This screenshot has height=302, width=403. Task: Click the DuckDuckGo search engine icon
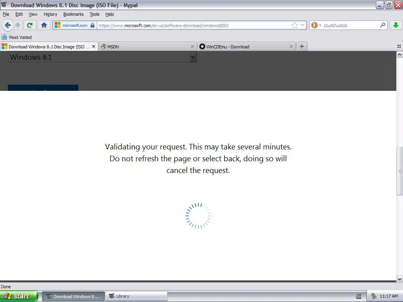coord(314,25)
